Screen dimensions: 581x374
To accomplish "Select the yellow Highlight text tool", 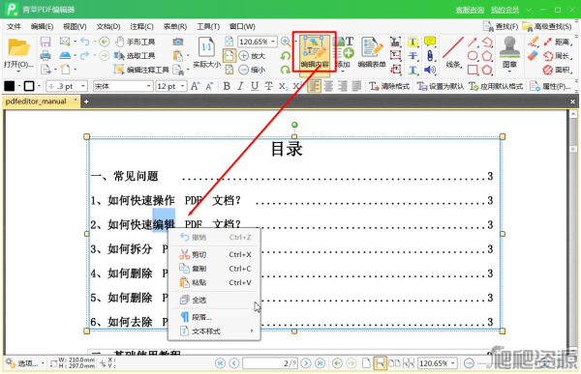I will (x=413, y=42).
